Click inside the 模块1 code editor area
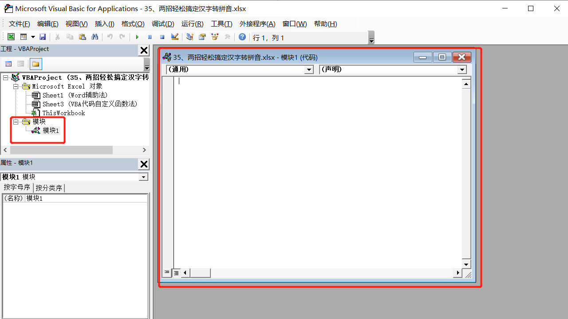The height and width of the screenshot is (319, 568). pyautogui.click(x=317, y=172)
